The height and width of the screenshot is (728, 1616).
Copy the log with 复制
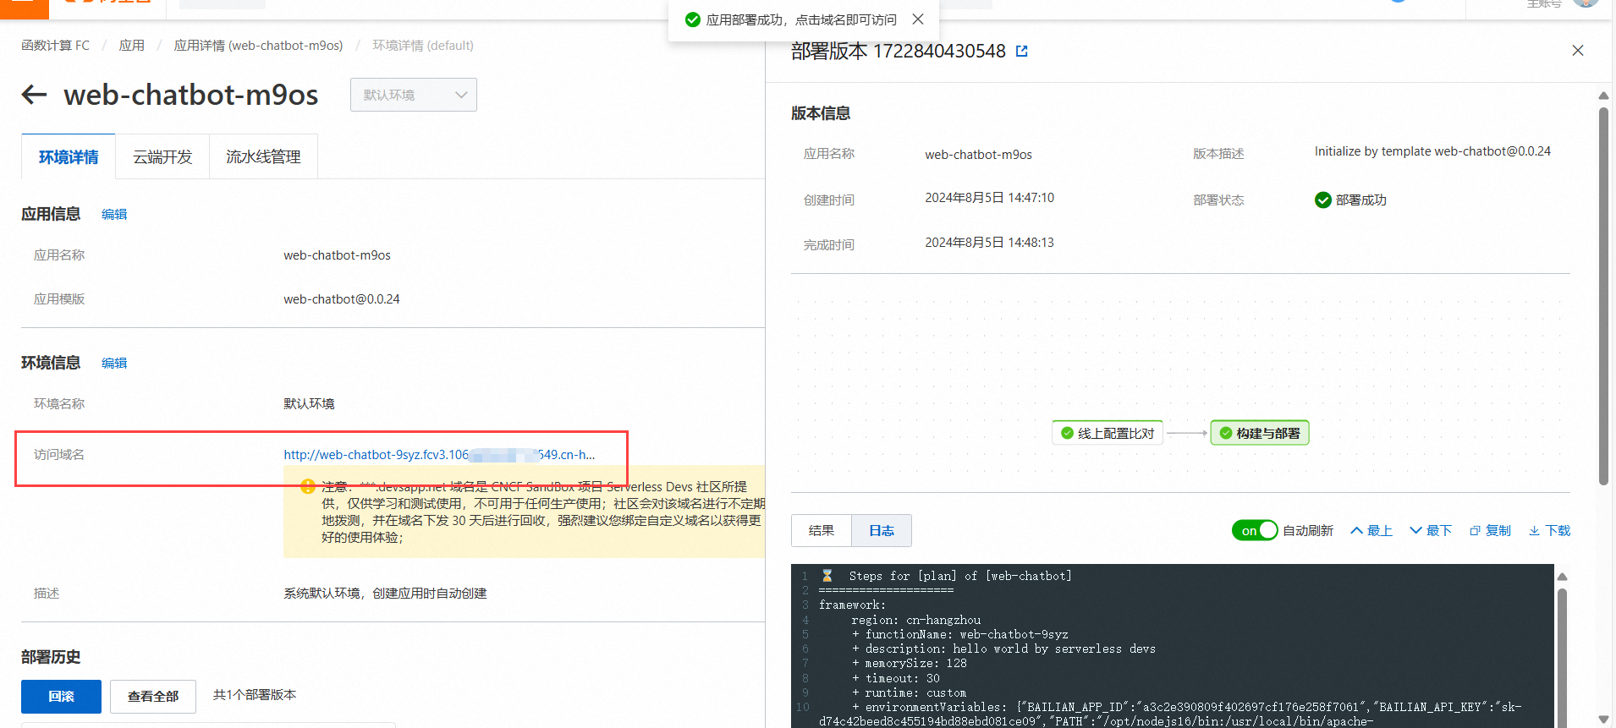pos(1490,531)
